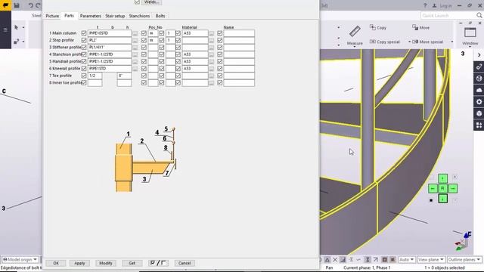Screen dimensions: 484x272
Task: Click the green up arrow view control
Action: tap(442, 178)
